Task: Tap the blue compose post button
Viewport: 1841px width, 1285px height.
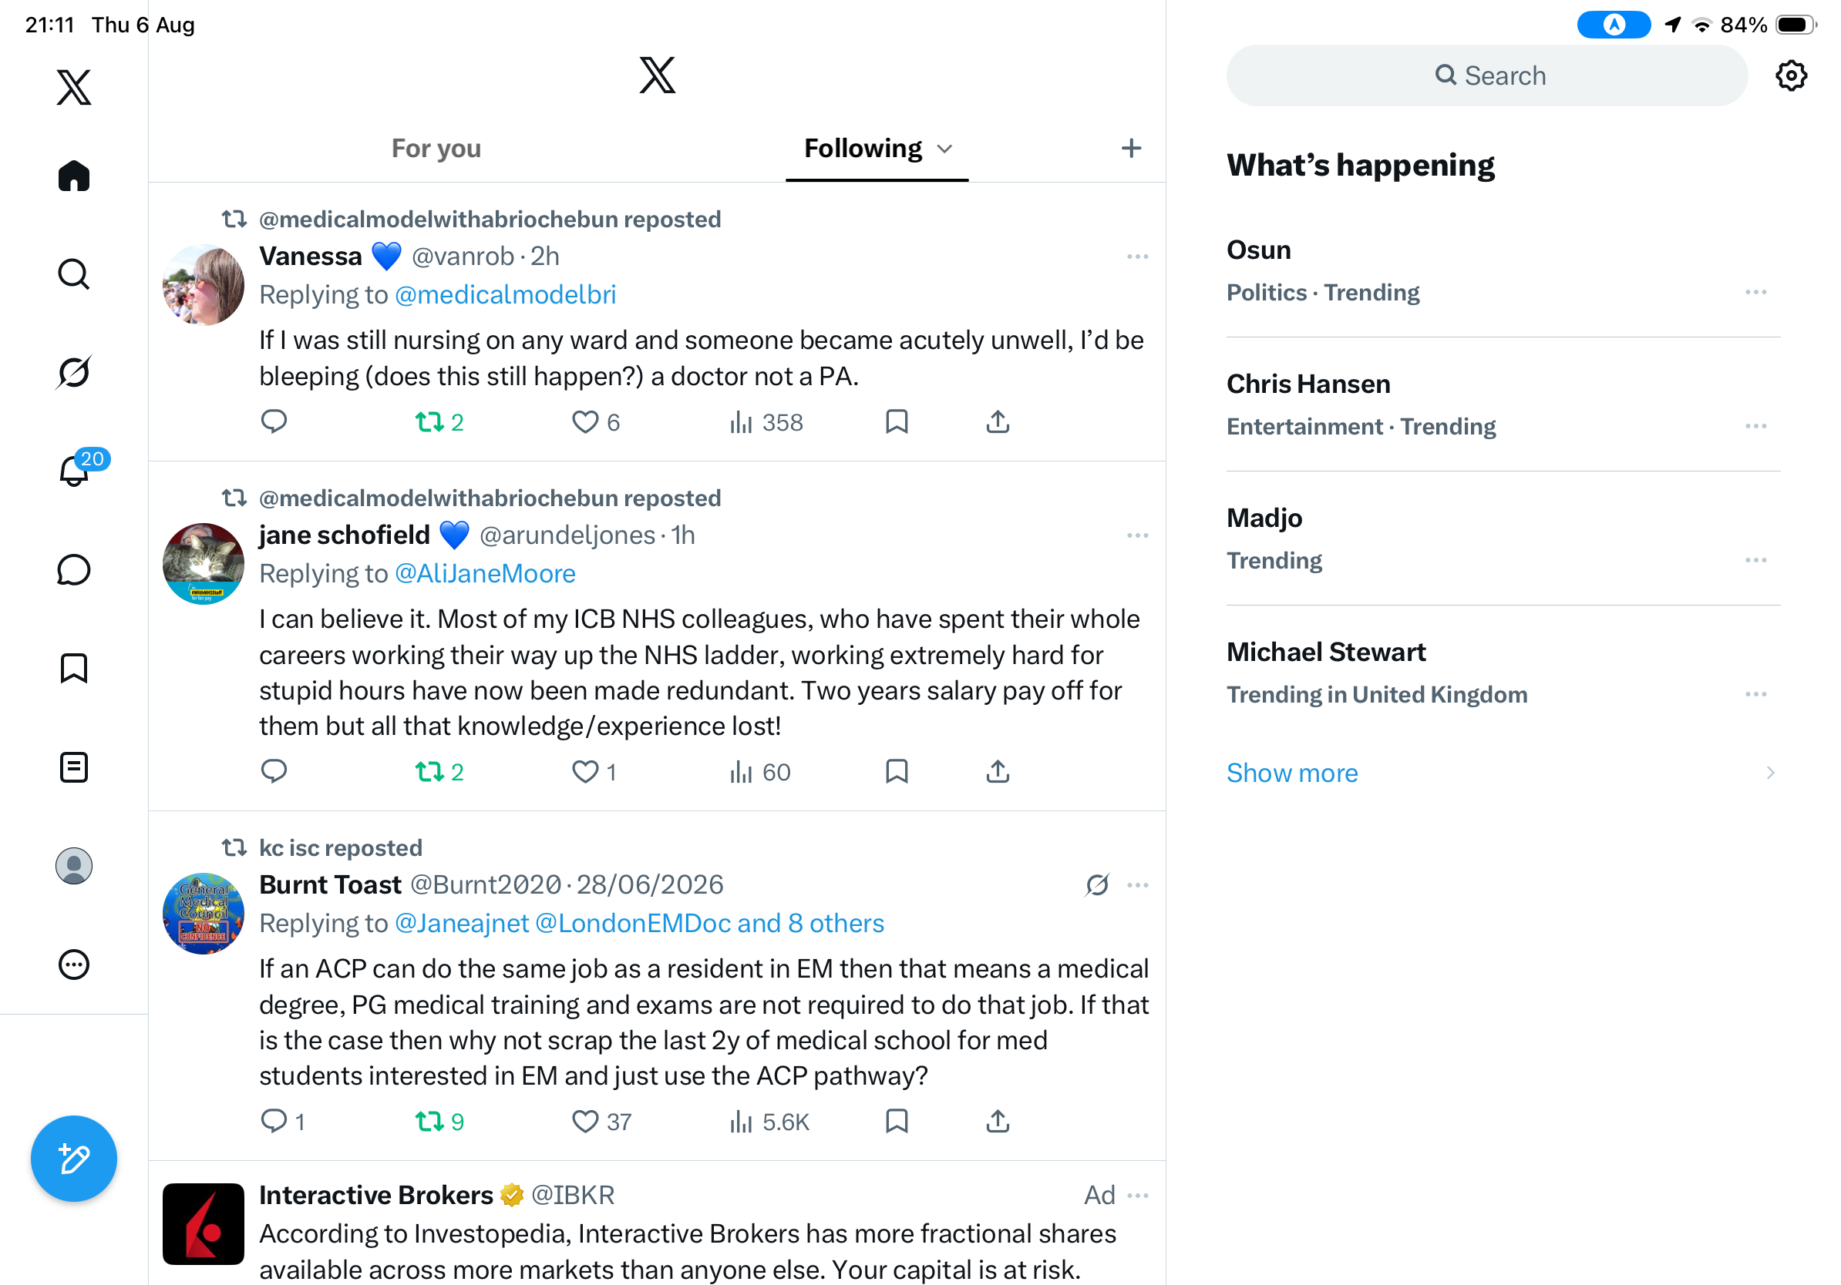Action: [74, 1159]
